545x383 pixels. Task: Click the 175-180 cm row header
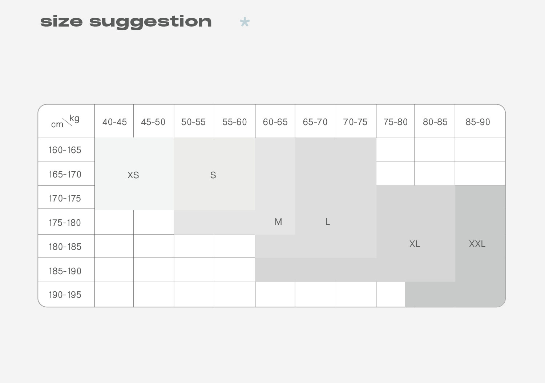65,223
